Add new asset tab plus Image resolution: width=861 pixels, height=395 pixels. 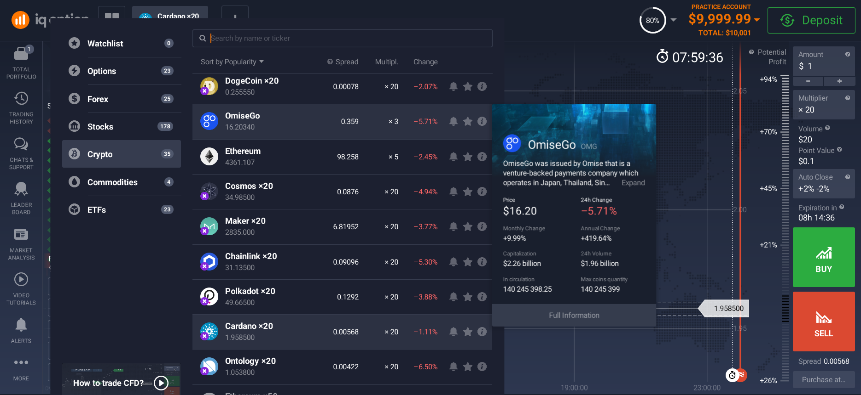pos(235,16)
